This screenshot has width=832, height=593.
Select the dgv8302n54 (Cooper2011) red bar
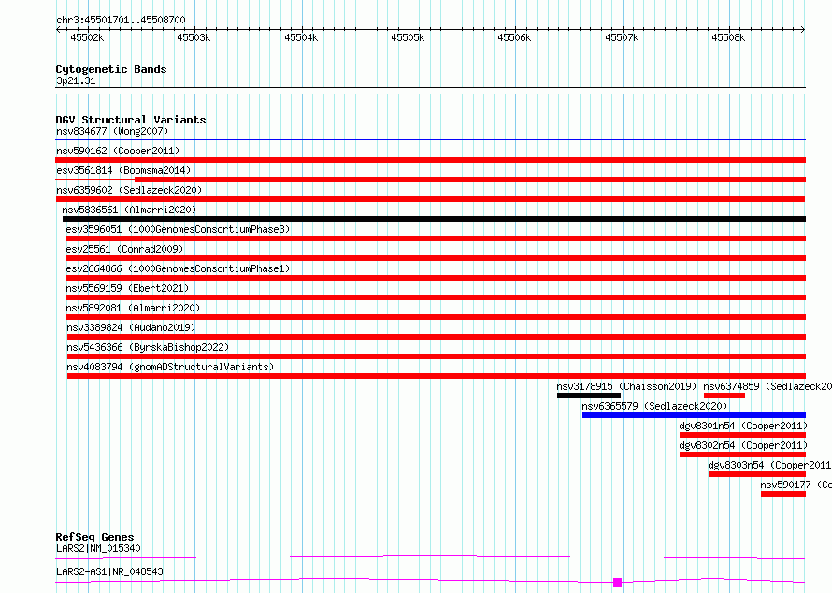742,455
